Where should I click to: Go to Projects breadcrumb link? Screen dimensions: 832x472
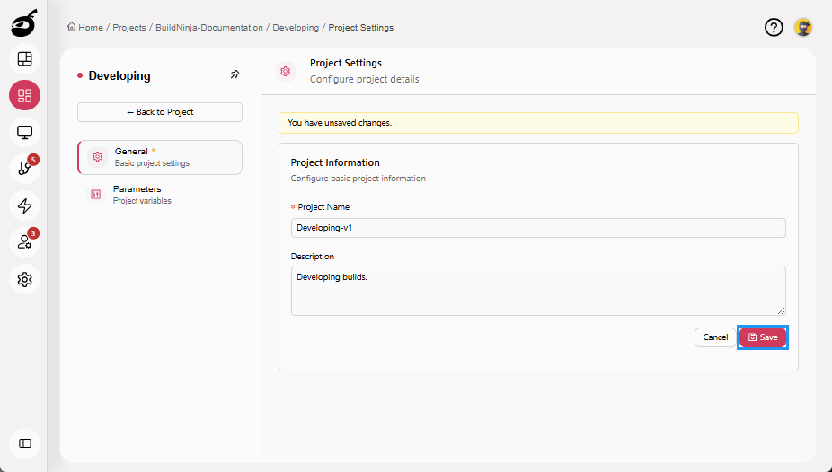(129, 28)
